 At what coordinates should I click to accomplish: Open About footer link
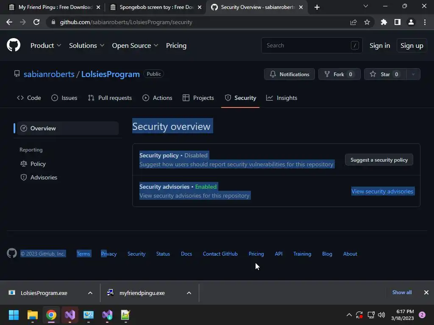350,254
